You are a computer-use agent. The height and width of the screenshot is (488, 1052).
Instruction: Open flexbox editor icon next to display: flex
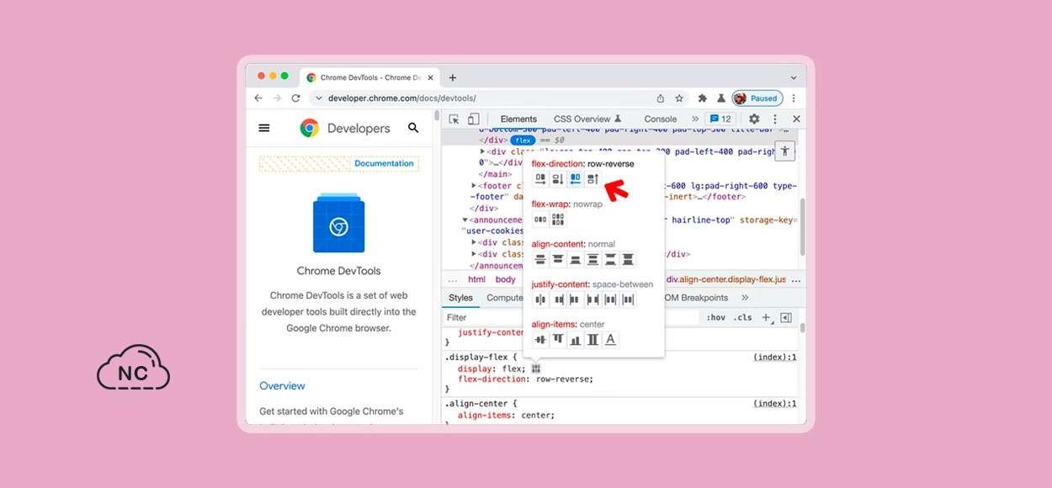click(536, 369)
